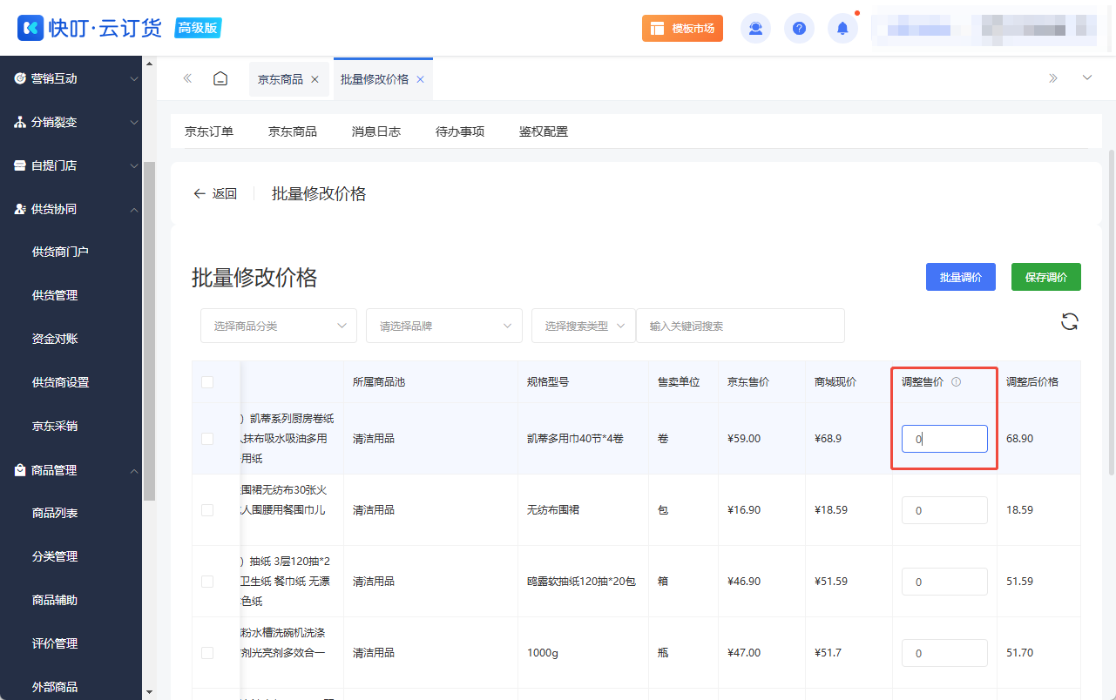Open the 选择商品分类 dropdown
1116x700 pixels.
279,326
